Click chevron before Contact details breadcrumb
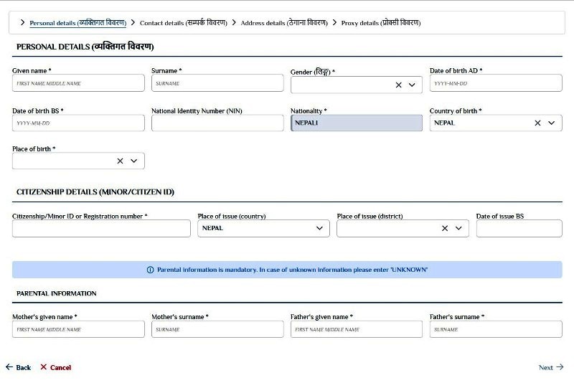This screenshot has height=388, width=574. point(133,23)
